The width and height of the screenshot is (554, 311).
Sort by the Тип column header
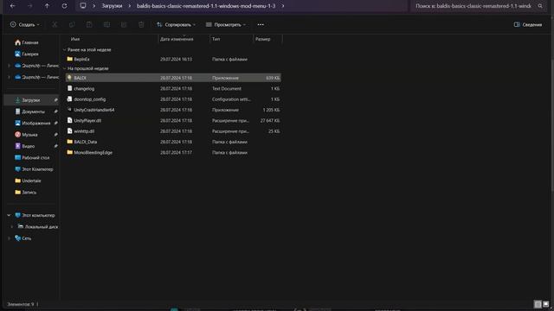(x=216, y=39)
